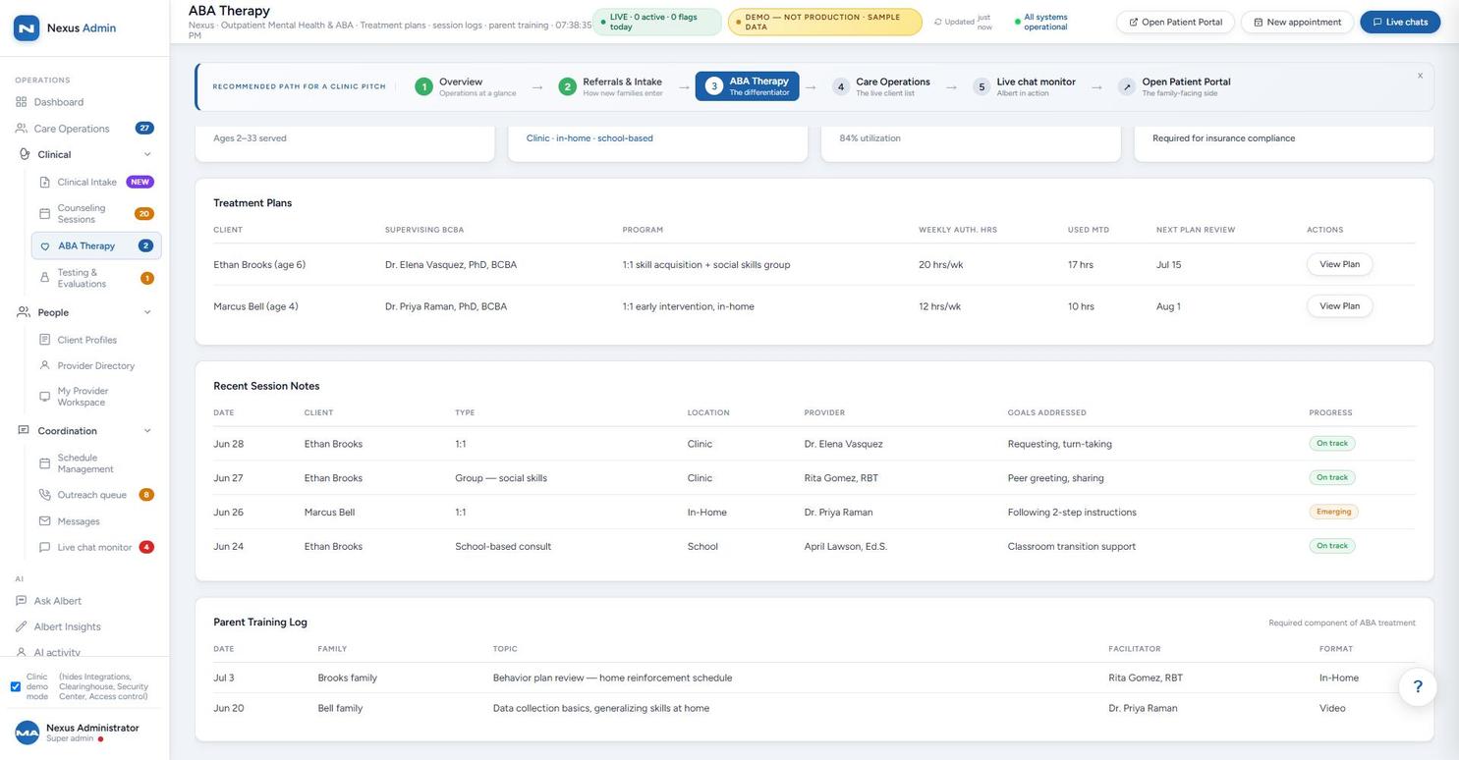The height and width of the screenshot is (760, 1459).
Task: Open Dashboard from the sidebar
Action: point(58,102)
